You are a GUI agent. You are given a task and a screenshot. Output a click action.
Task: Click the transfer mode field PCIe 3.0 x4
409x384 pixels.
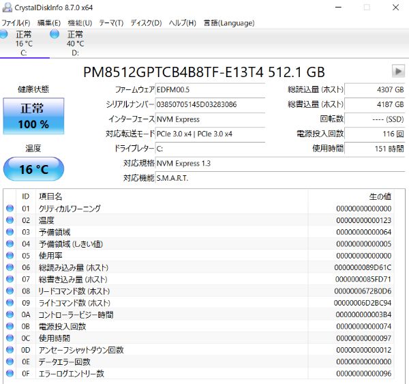[x=210, y=134]
